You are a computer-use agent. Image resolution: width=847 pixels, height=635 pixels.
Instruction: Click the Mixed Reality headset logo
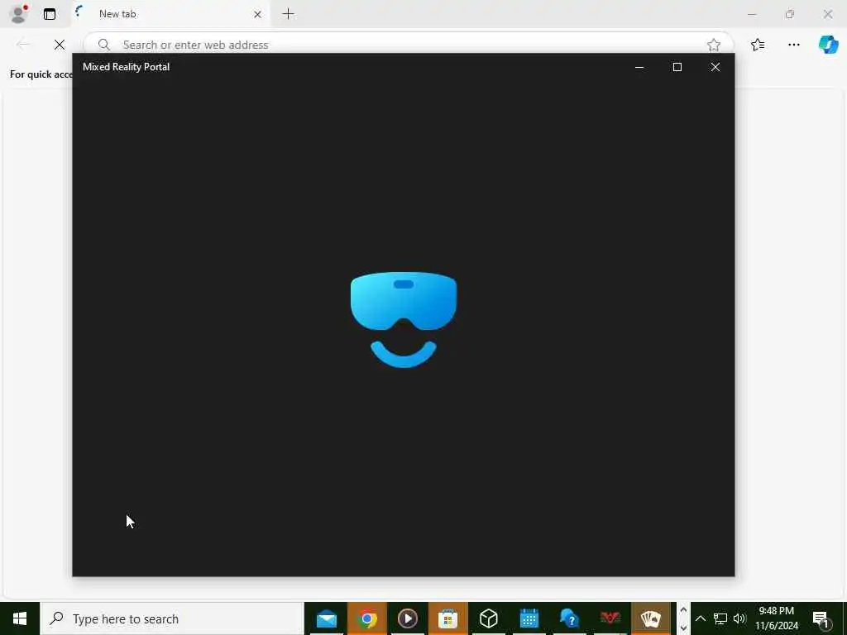(x=404, y=320)
